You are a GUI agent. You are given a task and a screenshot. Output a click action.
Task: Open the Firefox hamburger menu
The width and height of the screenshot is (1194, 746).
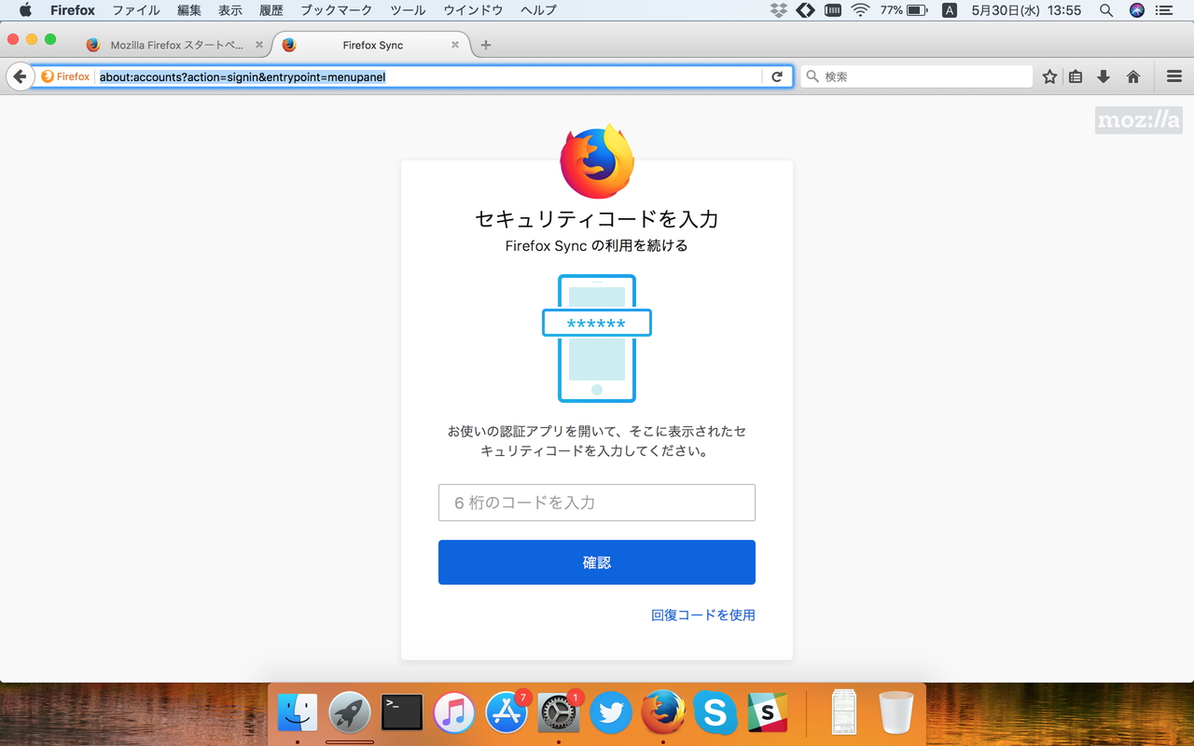point(1173,76)
